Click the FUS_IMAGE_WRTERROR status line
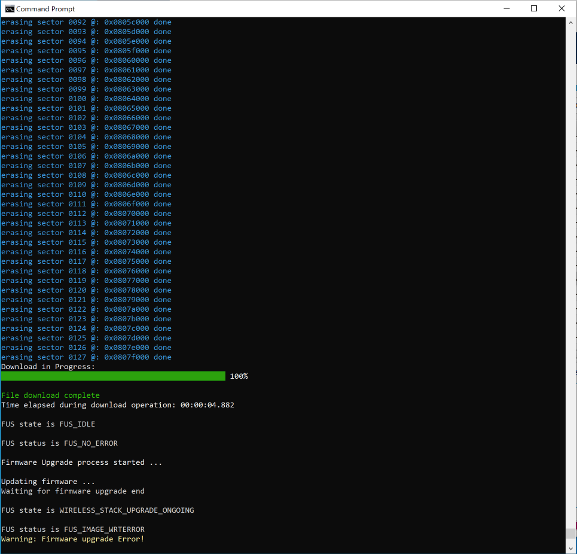Image resolution: width=577 pixels, height=554 pixels. (73, 529)
